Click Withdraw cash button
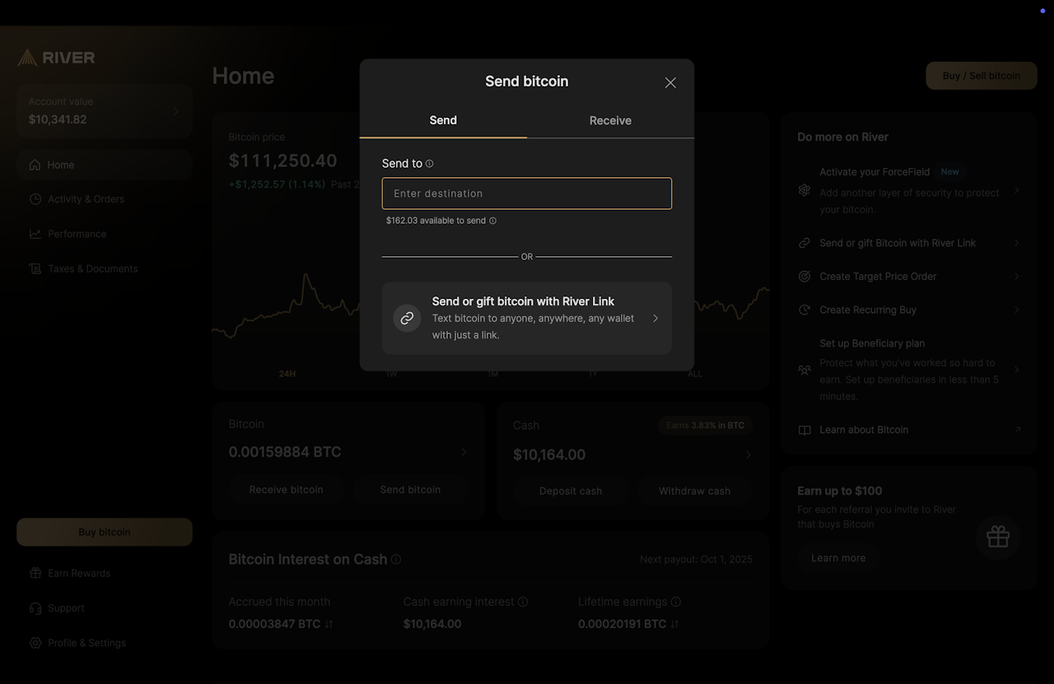The width and height of the screenshot is (1054, 684). pos(694,491)
